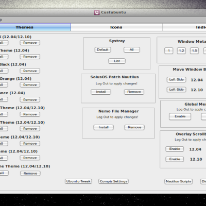Enable the Global Menu
Image resolution: width=206 pixels, height=206 pixels.
coord(180,116)
